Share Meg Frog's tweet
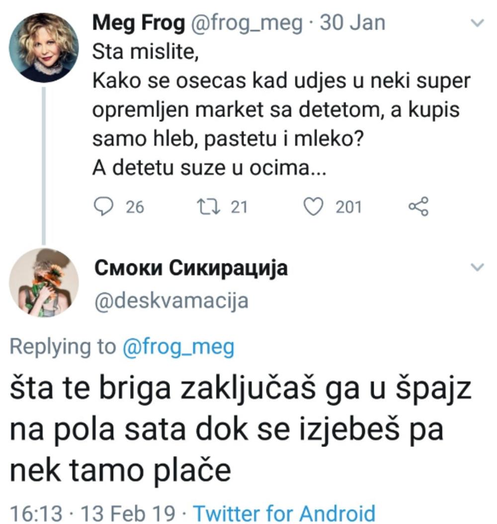Image resolution: width=497 pixels, height=524 pixels. [417, 207]
